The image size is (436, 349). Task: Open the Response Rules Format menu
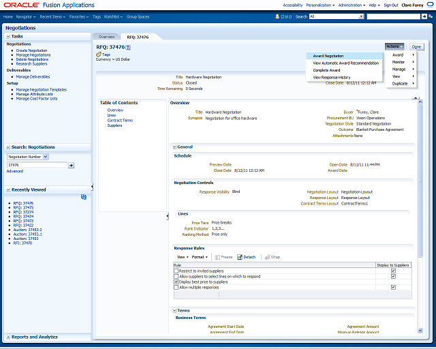[200, 257]
